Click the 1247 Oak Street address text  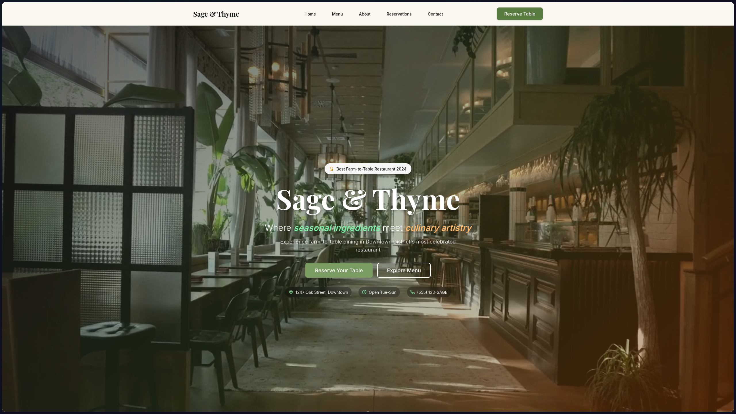(x=321, y=292)
